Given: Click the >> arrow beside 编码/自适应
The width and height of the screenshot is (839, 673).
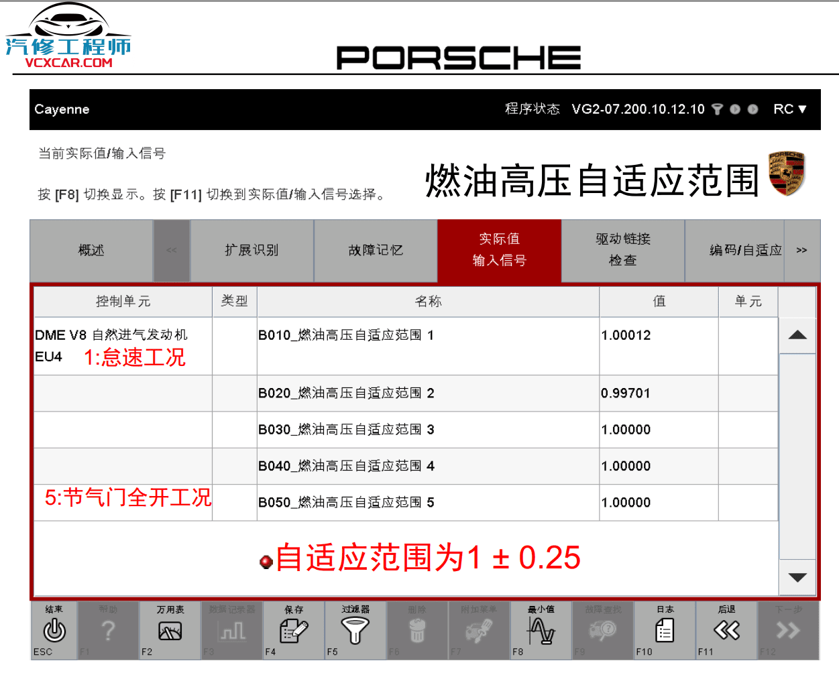Looking at the screenshot, I should (802, 250).
